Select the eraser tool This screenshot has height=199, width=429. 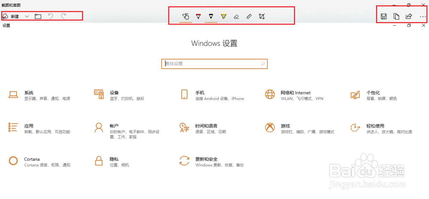point(236,17)
